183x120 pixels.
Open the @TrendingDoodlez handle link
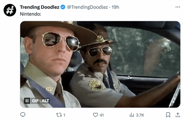[88, 7]
